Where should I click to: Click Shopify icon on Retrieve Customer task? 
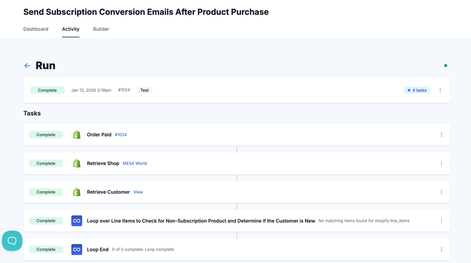tap(77, 192)
